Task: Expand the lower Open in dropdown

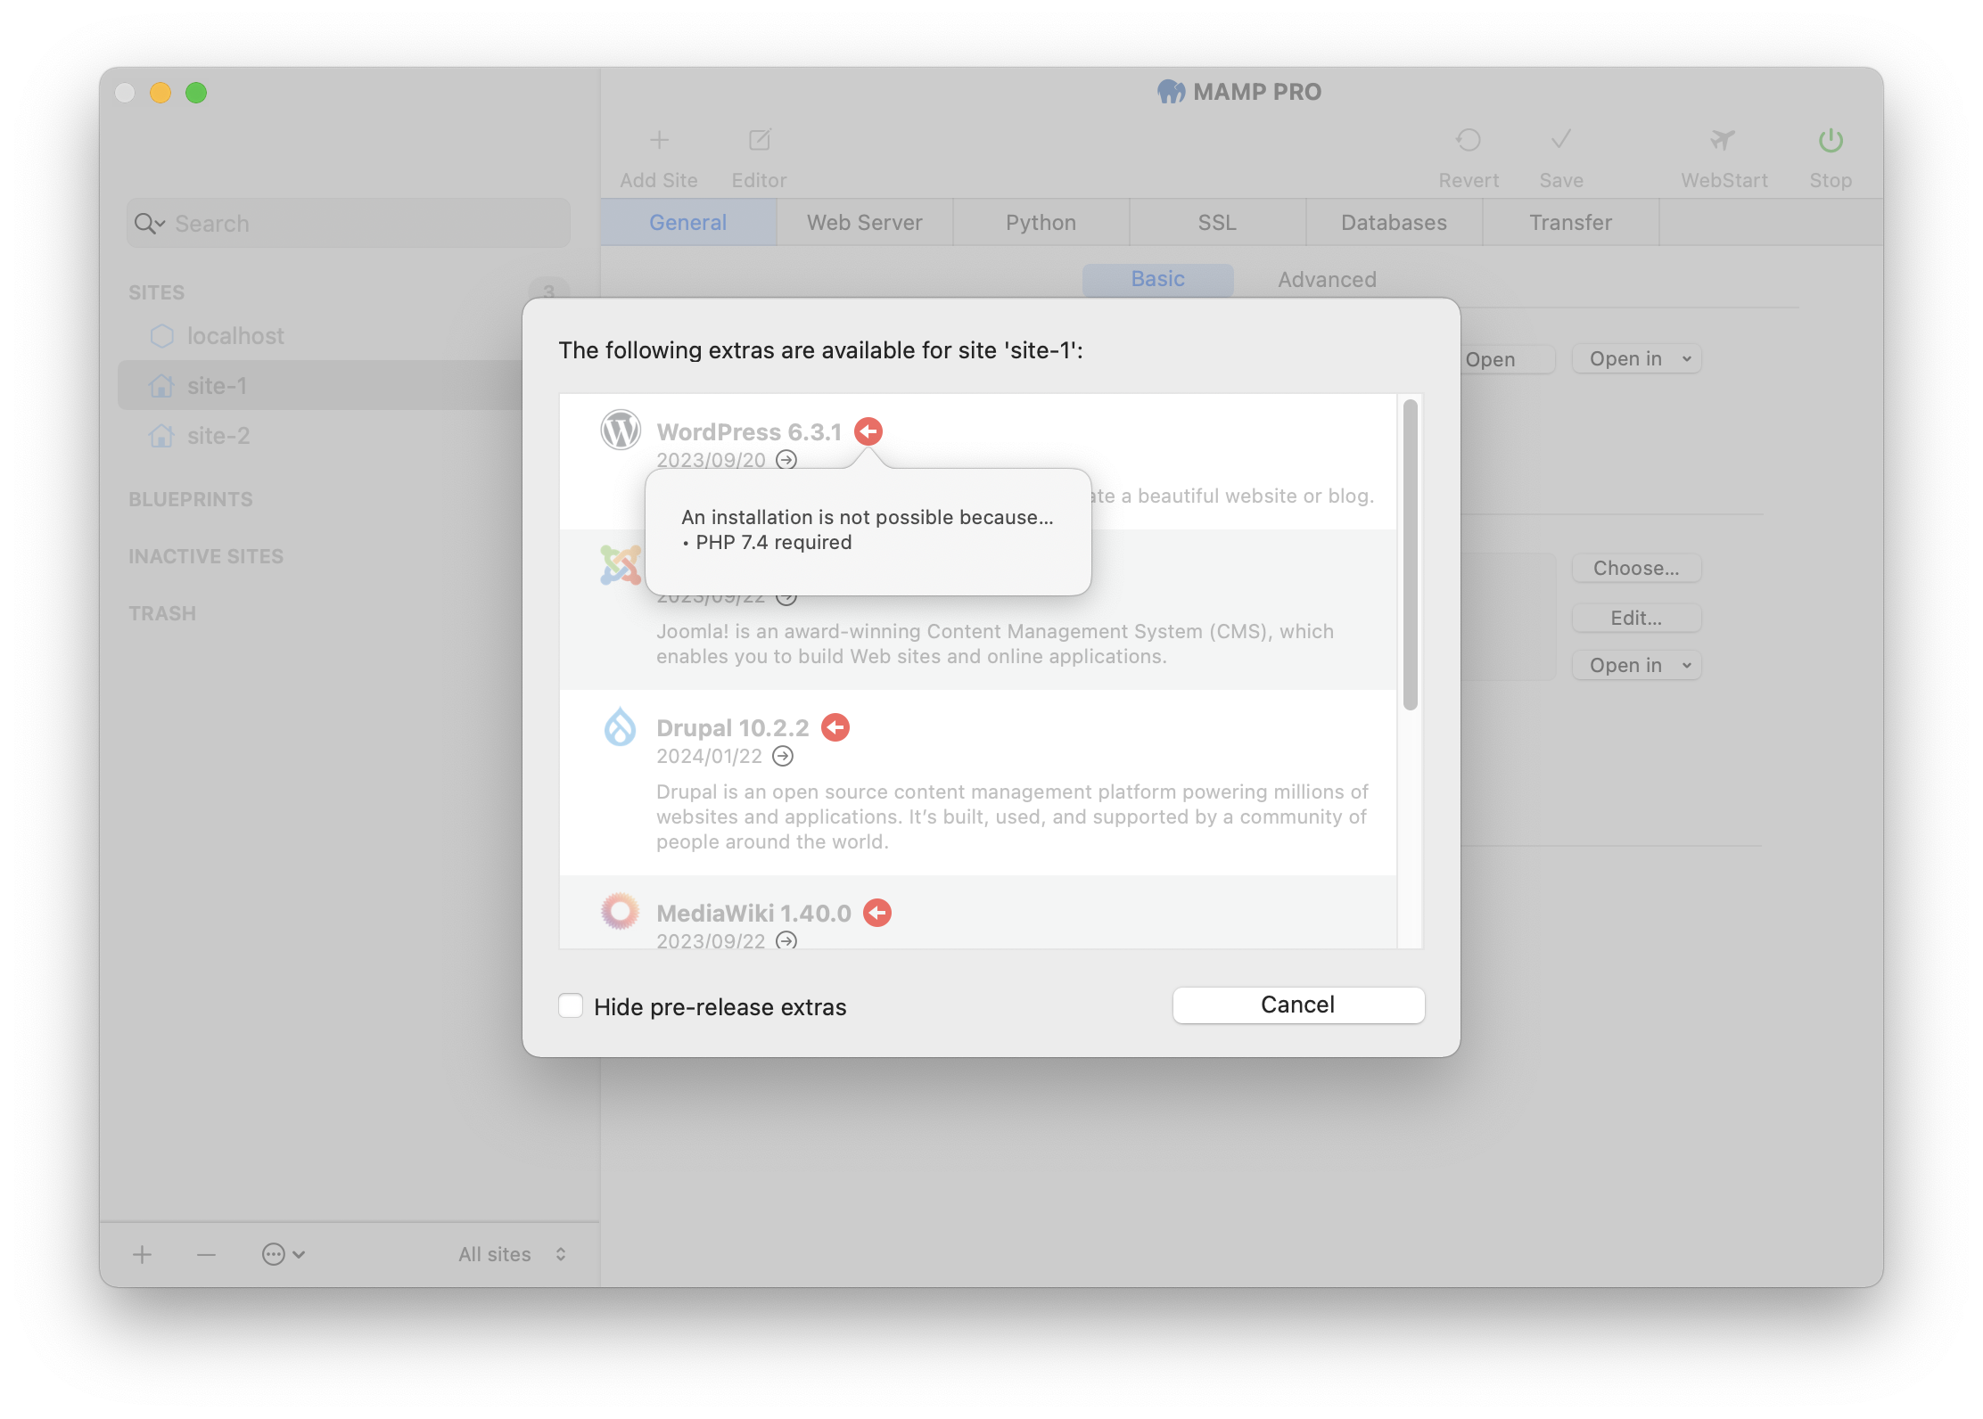Action: coord(1636,666)
